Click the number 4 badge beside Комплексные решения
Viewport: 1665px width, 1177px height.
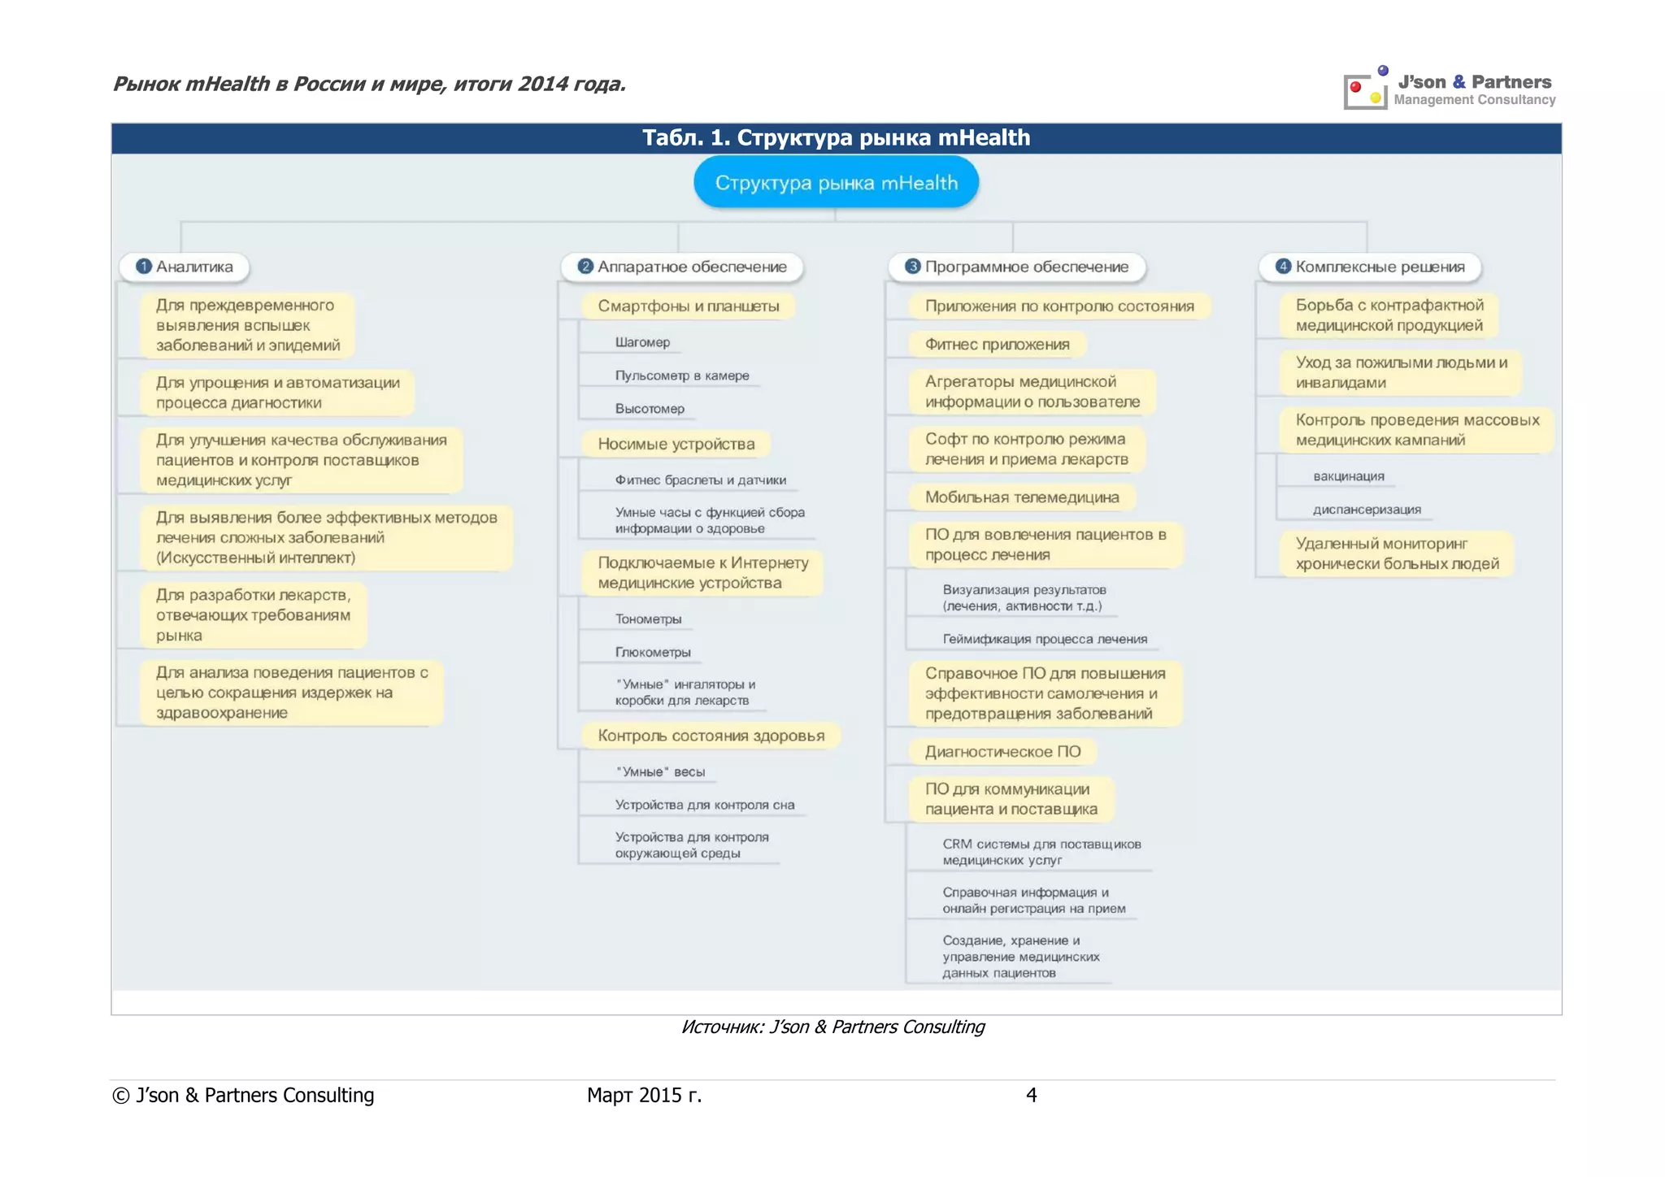click(1283, 267)
